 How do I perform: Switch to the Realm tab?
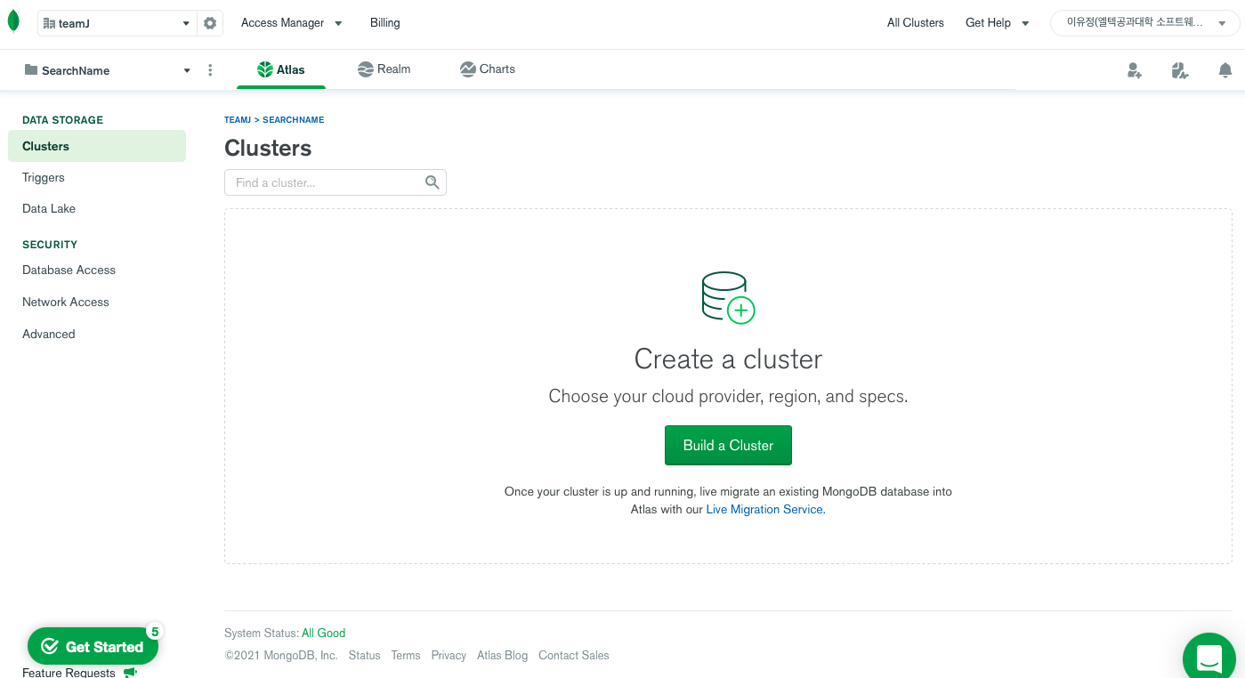384,69
